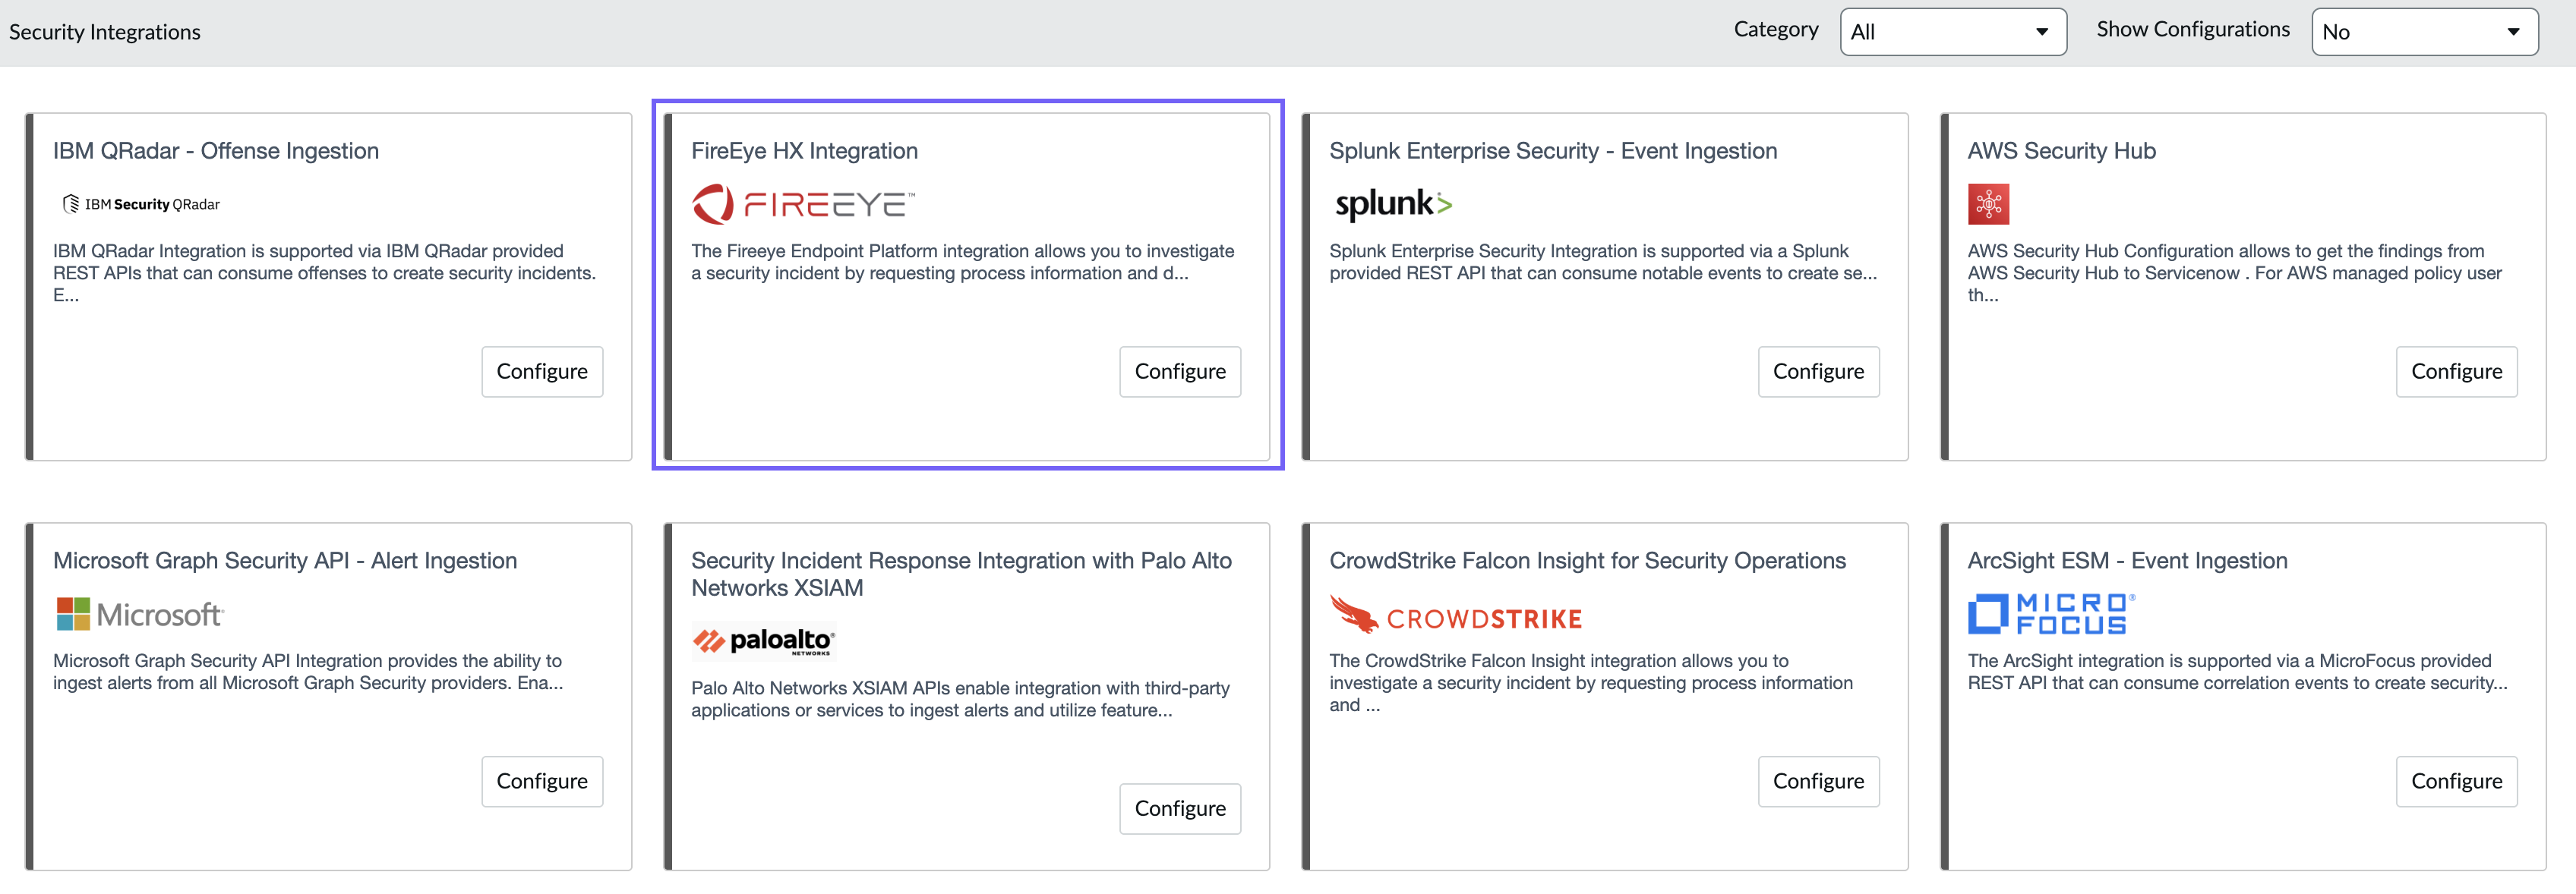Viewport: 2576px width, 894px height.
Task: Click the CrowdStrike logo
Action: pyautogui.click(x=1455, y=614)
